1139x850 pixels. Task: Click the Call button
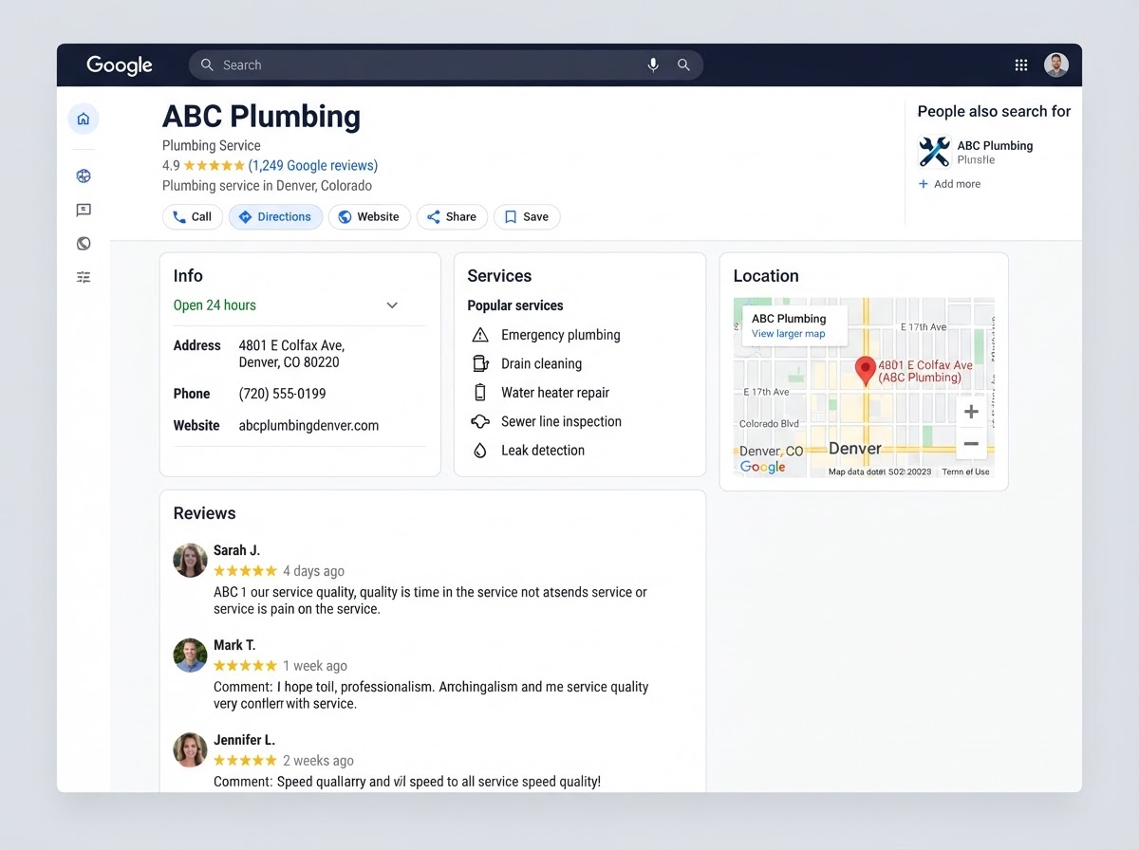coord(193,217)
